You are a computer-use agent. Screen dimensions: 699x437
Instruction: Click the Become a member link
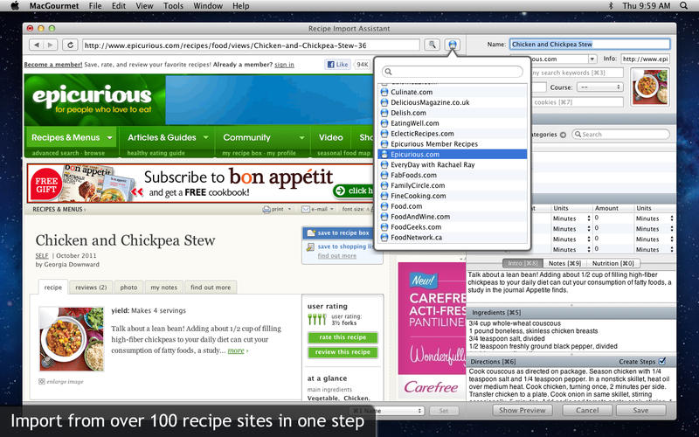click(53, 65)
